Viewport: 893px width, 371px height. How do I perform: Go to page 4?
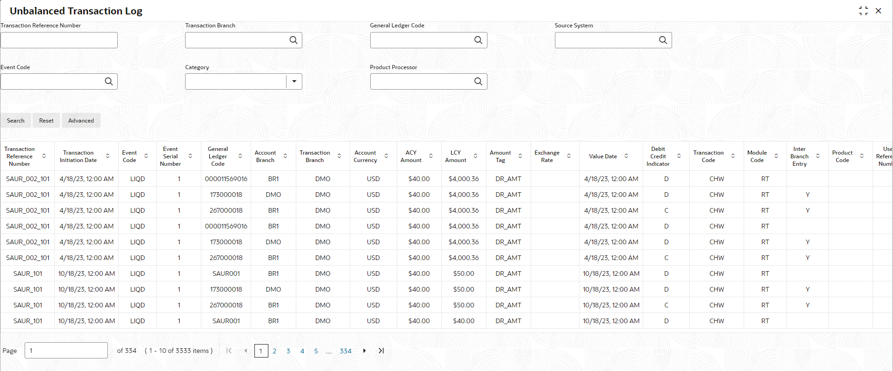(x=302, y=351)
